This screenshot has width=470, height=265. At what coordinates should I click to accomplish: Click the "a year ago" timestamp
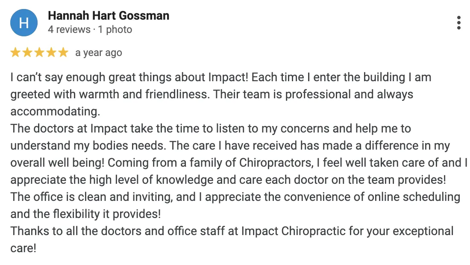coord(99,53)
